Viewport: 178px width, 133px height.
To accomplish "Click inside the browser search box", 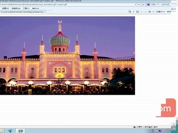I will (160, 4).
